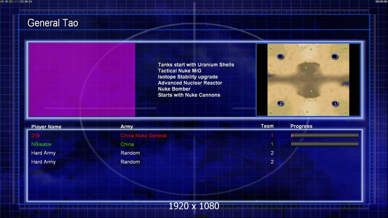Click the desert map preview image

pos(308,80)
